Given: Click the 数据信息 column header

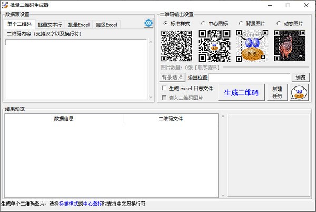Looking at the screenshot, I should [64, 119].
